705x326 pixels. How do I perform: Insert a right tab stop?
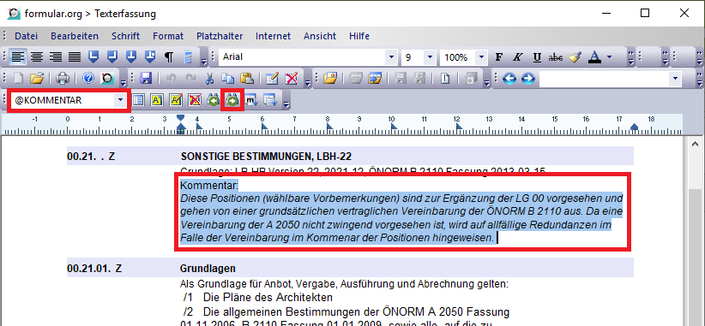pos(112,57)
